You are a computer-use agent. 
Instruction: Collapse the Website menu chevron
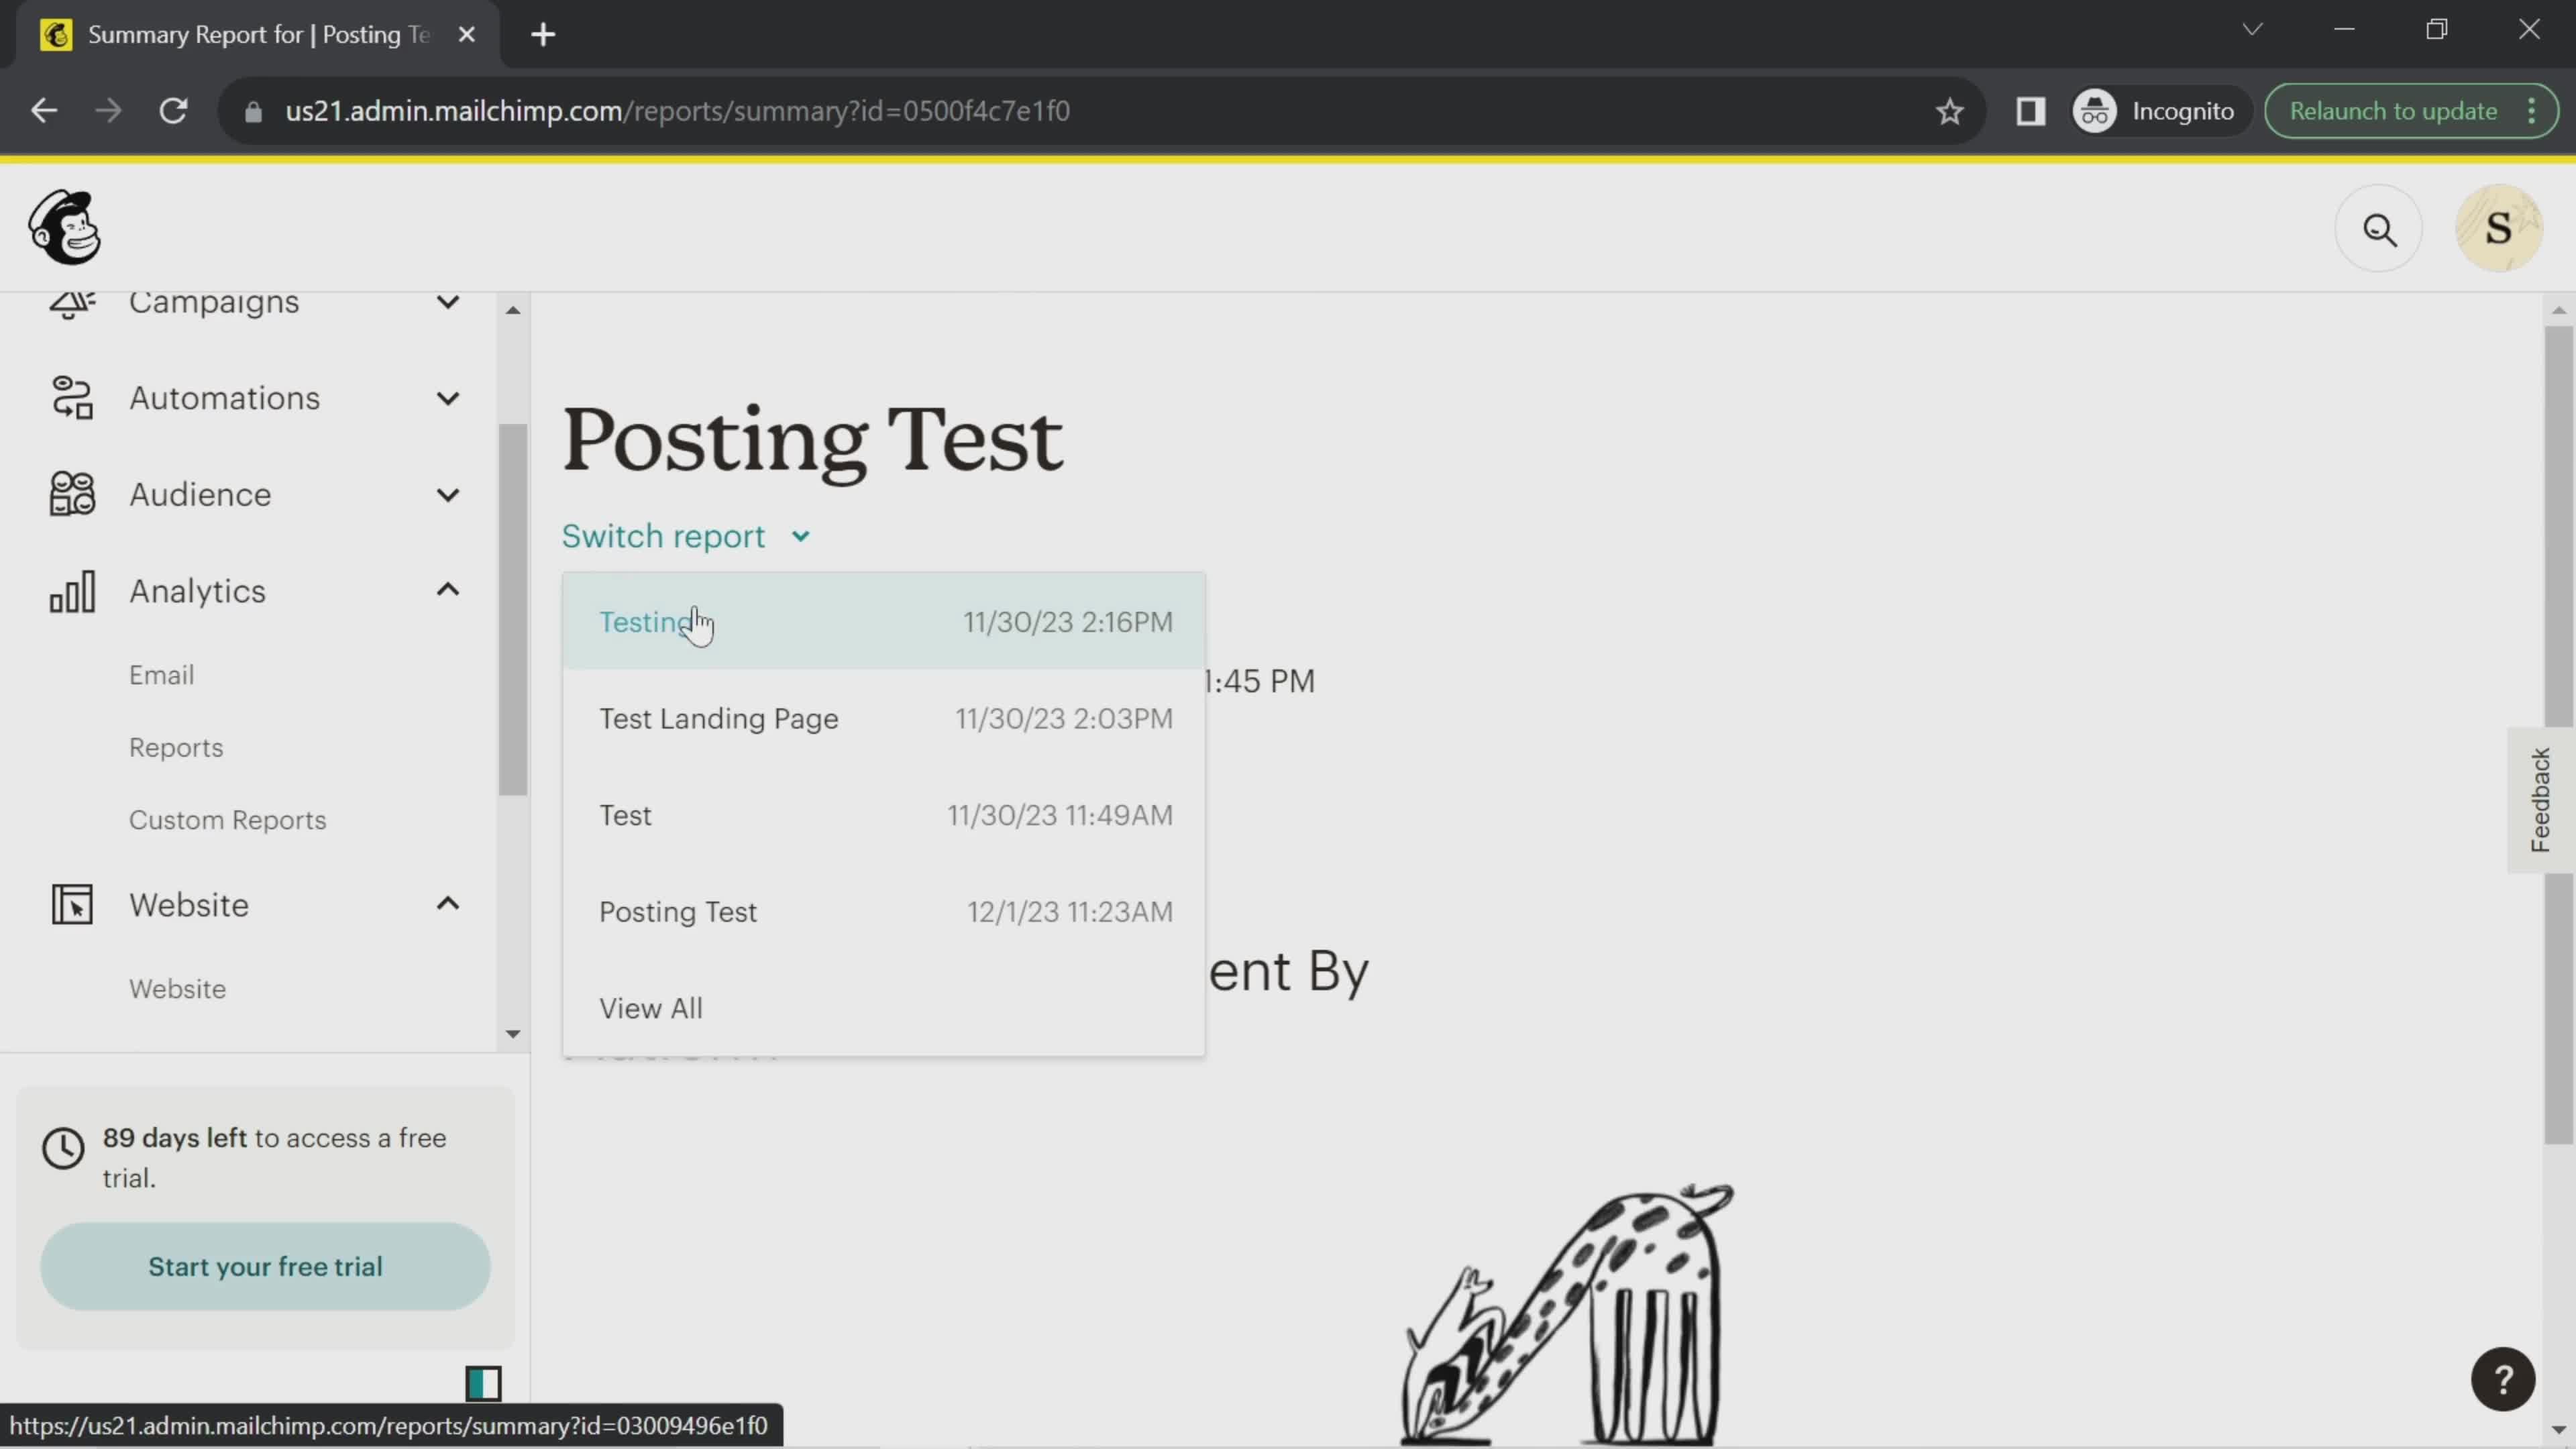[448, 904]
